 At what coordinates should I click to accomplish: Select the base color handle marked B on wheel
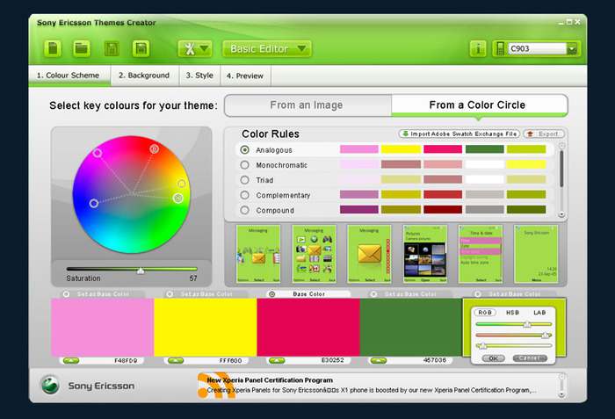[154, 148]
